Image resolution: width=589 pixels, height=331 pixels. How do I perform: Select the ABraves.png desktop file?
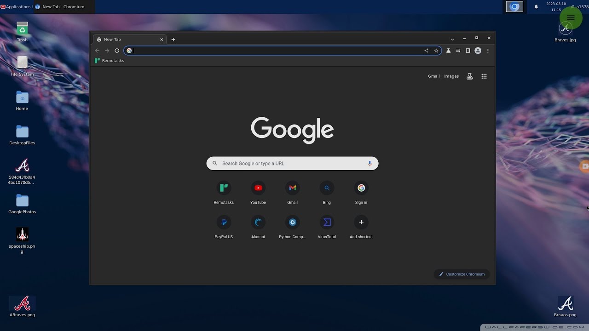tap(22, 307)
